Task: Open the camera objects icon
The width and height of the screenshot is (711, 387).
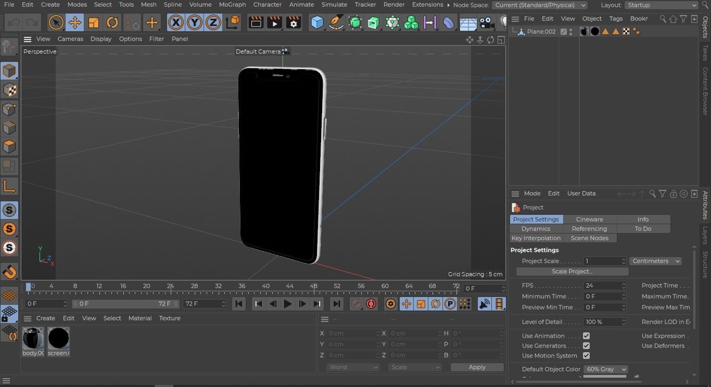Action: [487, 23]
